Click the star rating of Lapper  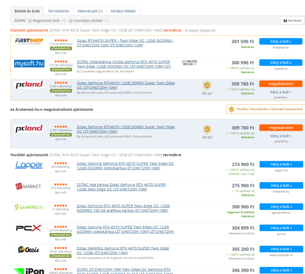pyautogui.click(x=61, y=163)
